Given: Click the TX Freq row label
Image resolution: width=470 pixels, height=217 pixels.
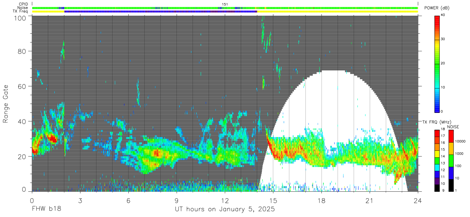Looking at the screenshot, I should coord(20,11).
